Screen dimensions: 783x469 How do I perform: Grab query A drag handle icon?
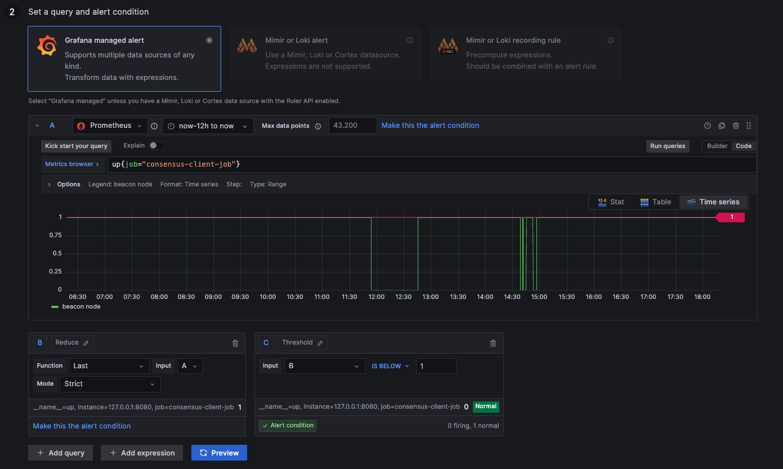[x=749, y=126]
